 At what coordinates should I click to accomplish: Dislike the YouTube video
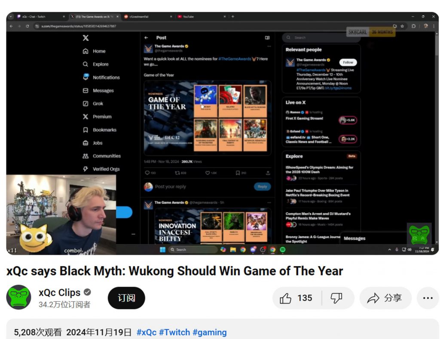pos(336,298)
